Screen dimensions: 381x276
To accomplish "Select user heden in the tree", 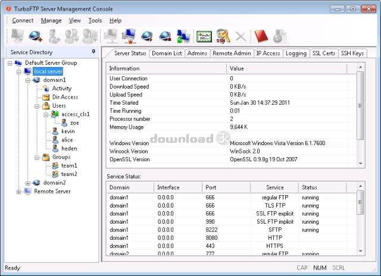I will click(x=69, y=148).
